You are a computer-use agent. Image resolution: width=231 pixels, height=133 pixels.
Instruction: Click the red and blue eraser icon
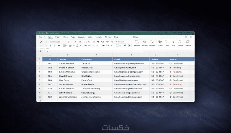point(70,46)
